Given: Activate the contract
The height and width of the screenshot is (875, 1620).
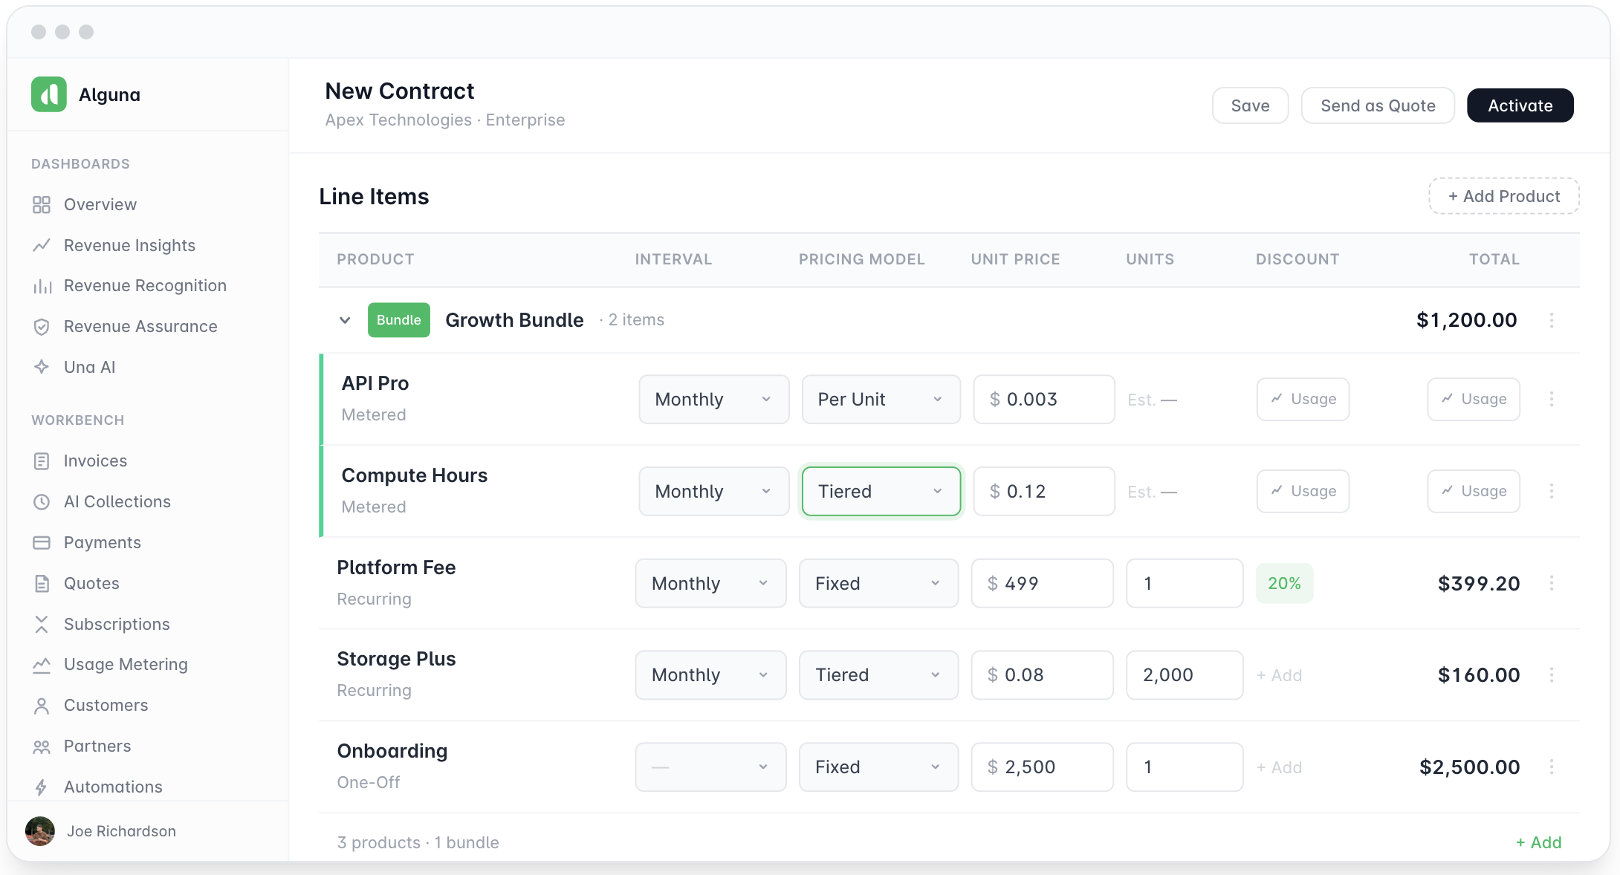Looking at the screenshot, I should 1520,105.
